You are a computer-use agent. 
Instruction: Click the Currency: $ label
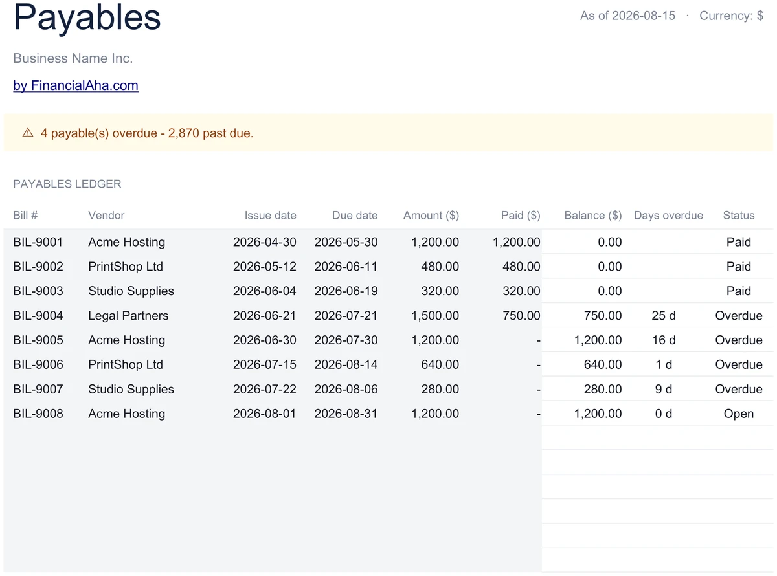coord(731,16)
